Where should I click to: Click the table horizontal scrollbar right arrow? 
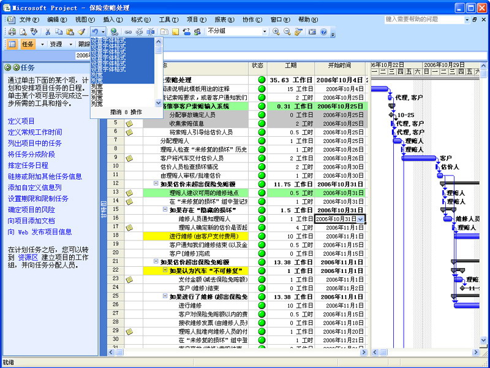click(363, 352)
